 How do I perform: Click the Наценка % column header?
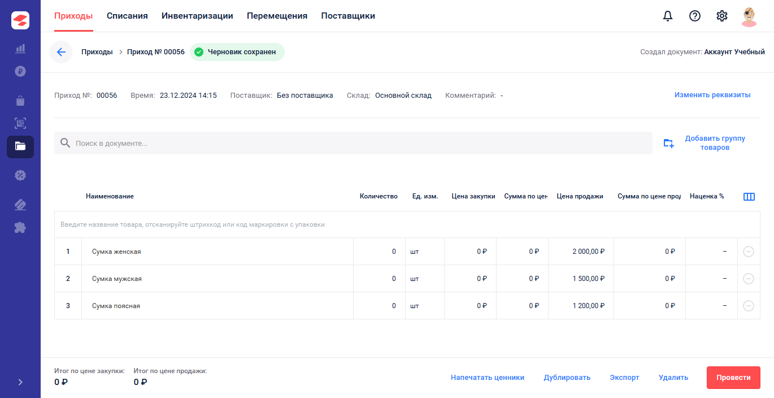[707, 196]
